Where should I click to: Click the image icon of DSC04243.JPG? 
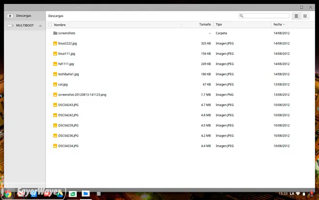[x=55, y=105]
